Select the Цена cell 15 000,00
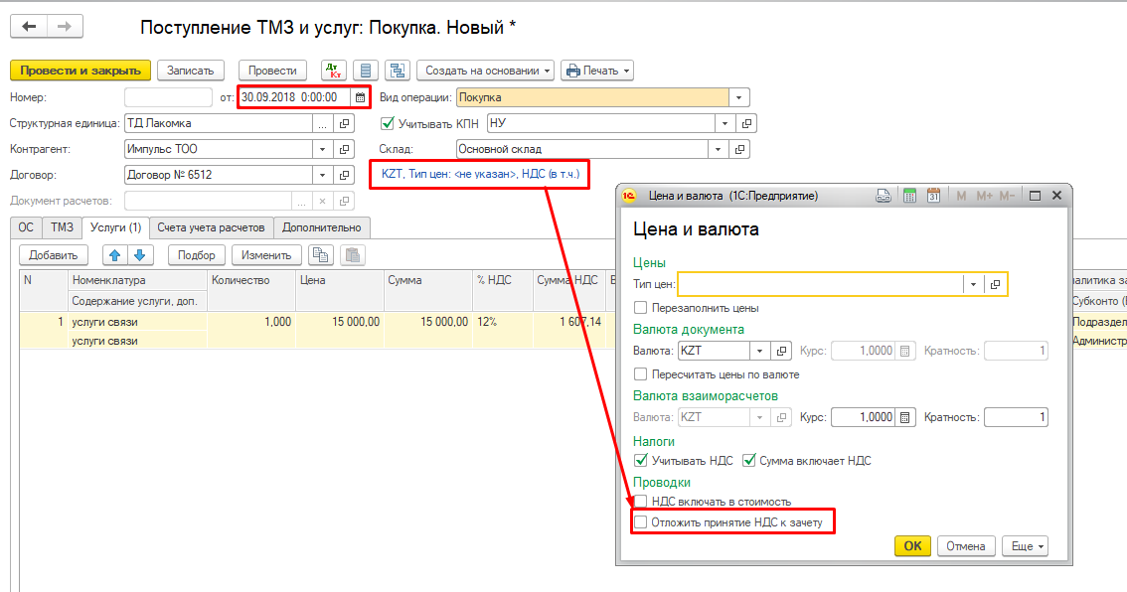Image resolution: width=1127 pixels, height=592 pixels. [x=339, y=322]
